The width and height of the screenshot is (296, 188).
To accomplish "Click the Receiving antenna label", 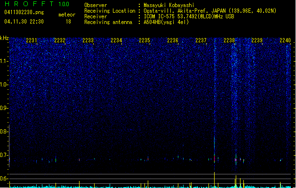I will (108, 22).
